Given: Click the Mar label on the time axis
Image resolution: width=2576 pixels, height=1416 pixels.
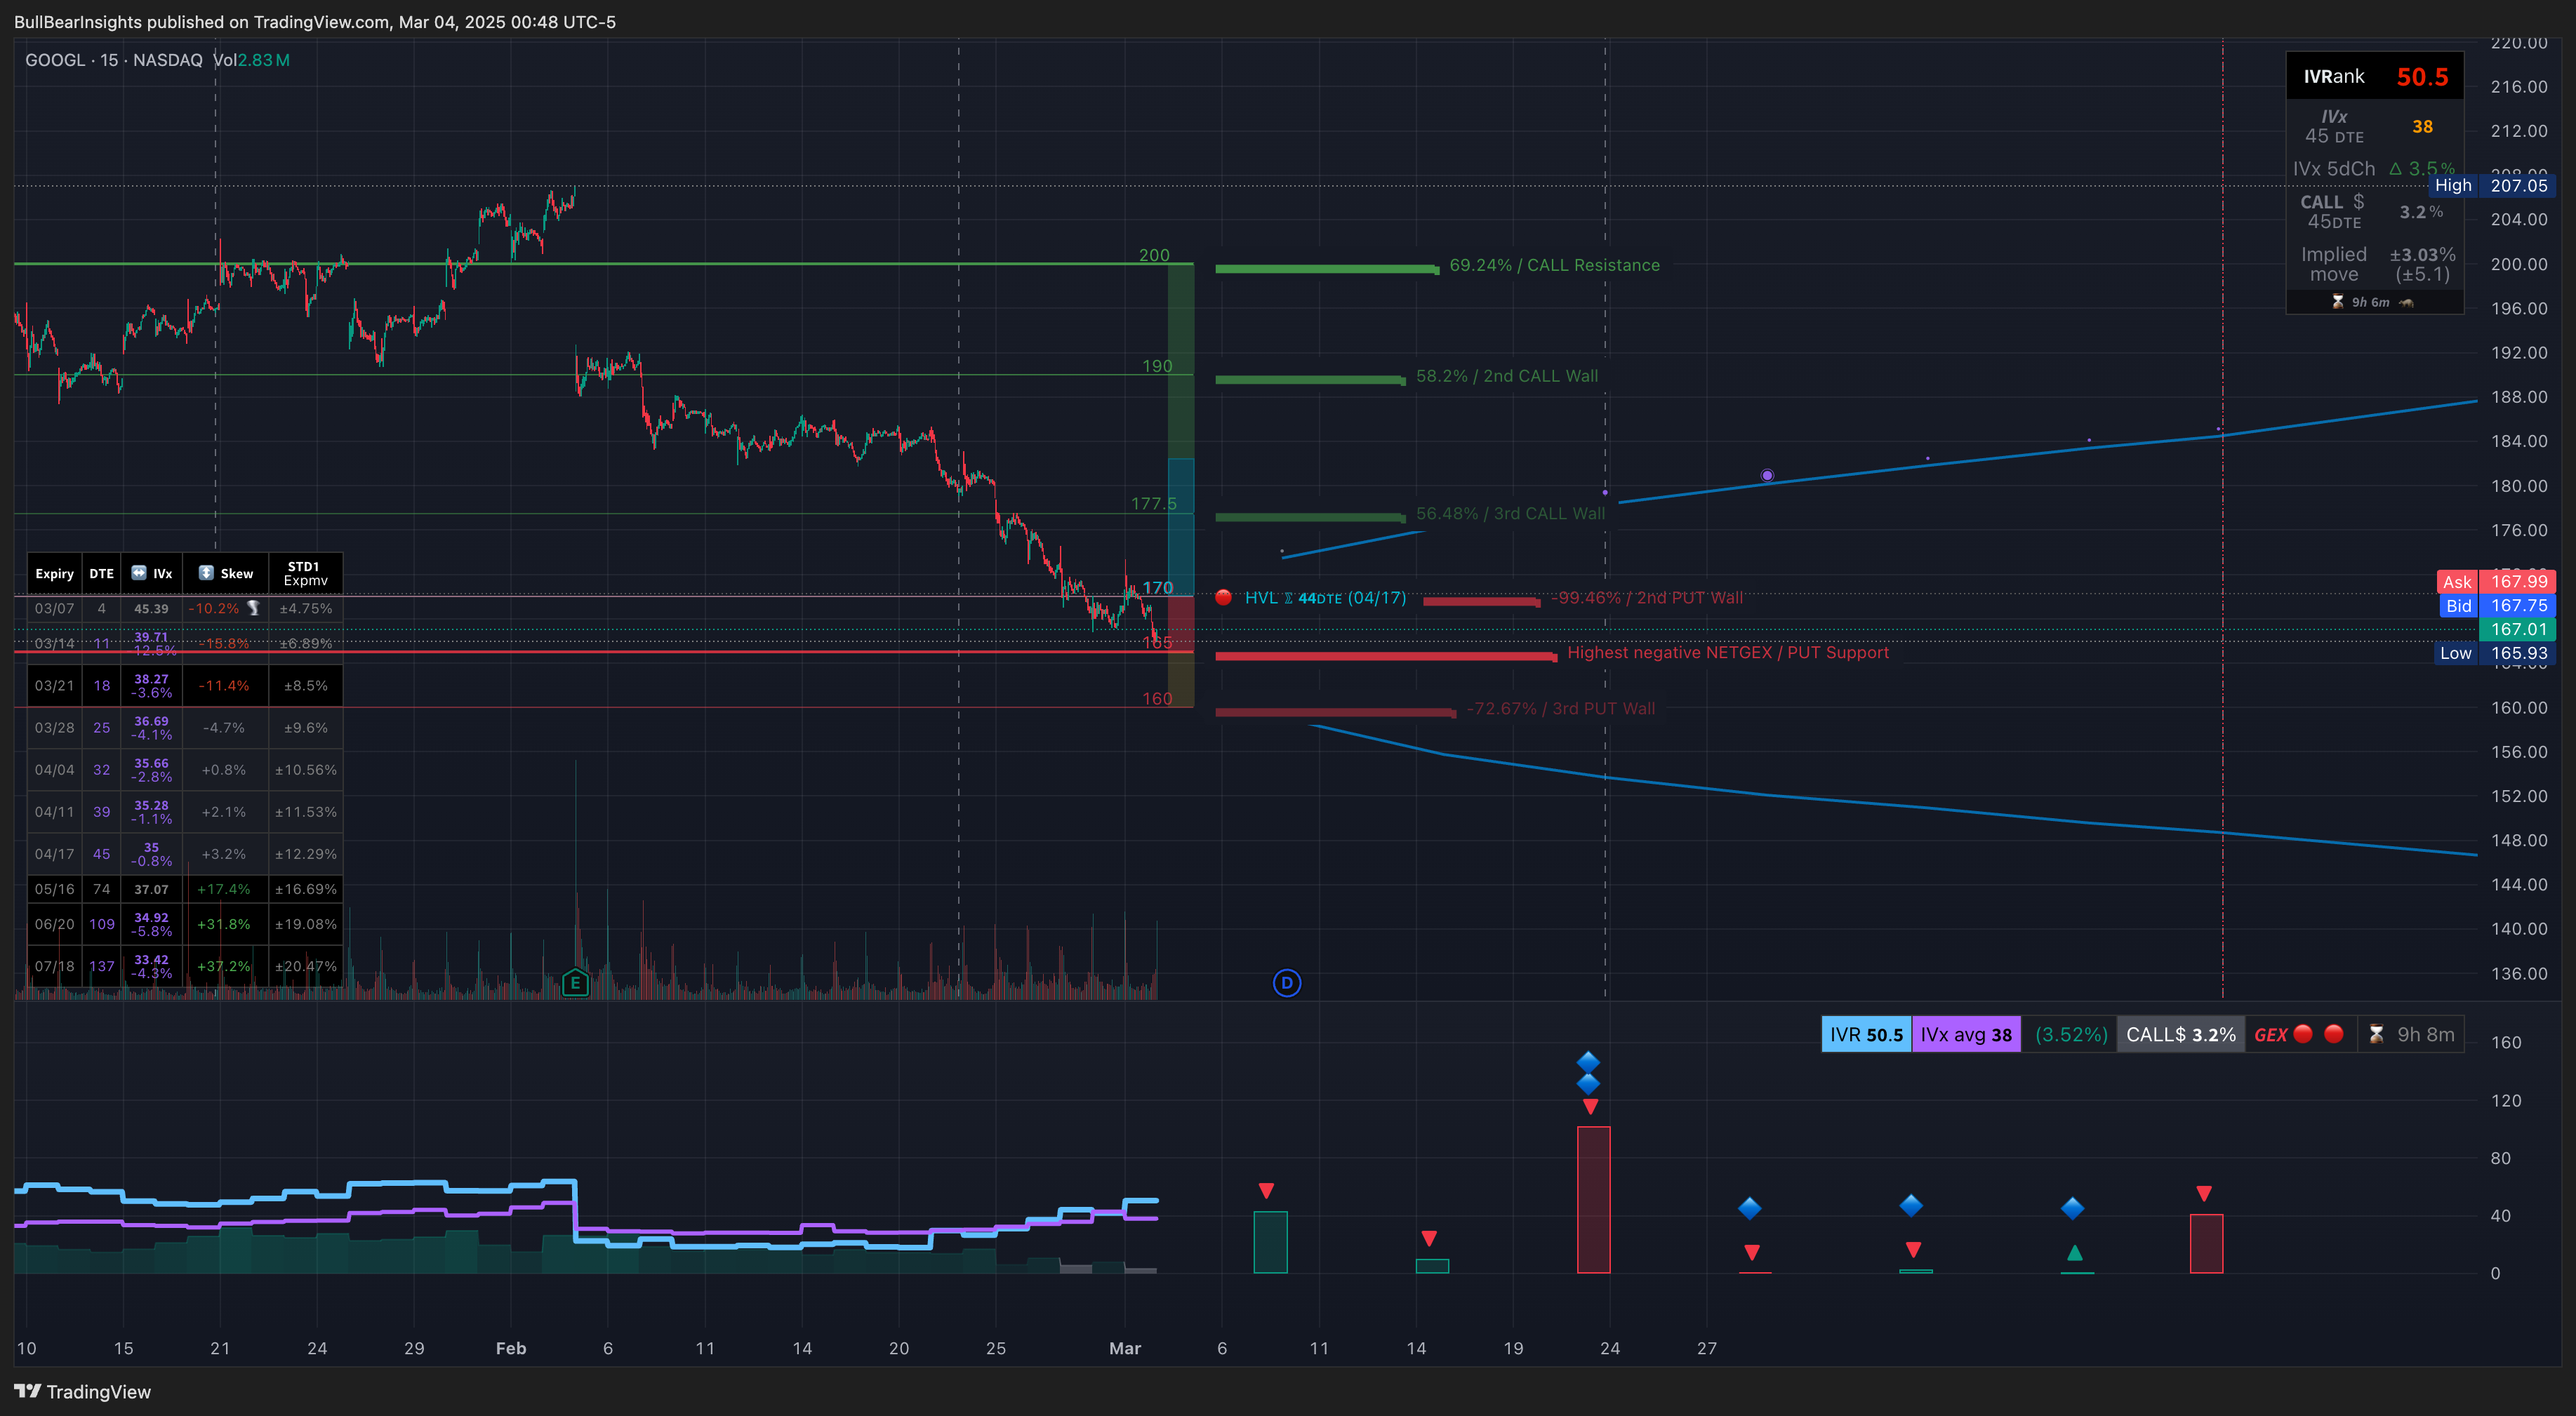Looking at the screenshot, I should pyautogui.click(x=1125, y=1348).
